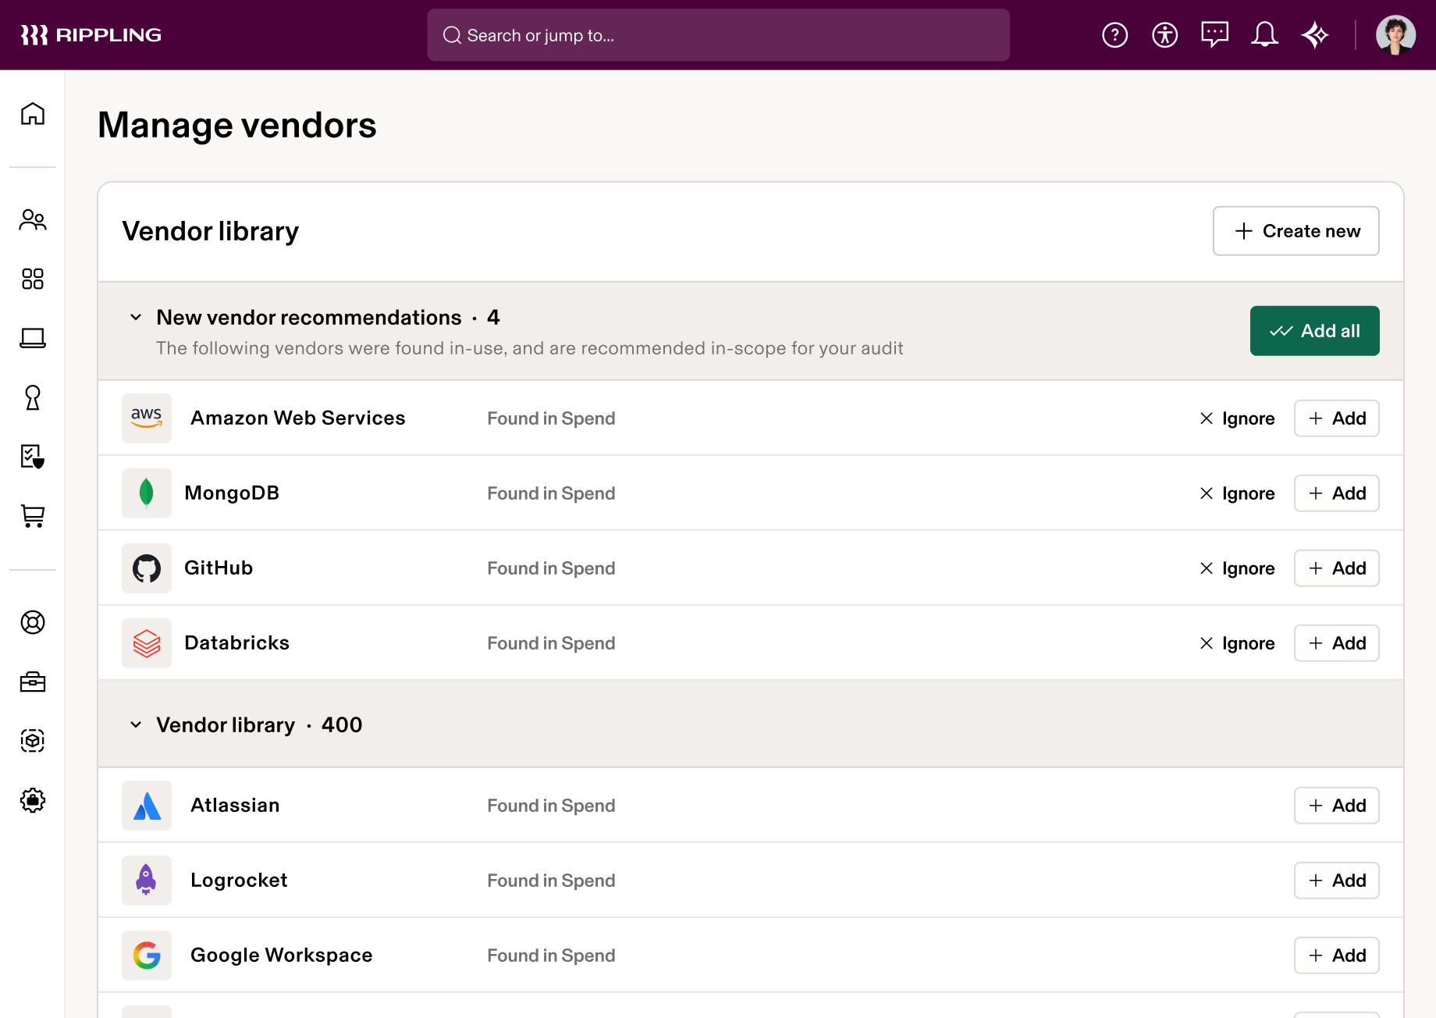The image size is (1436, 1018).
Task: Open settings via the gear icon
Action: click(x=32, y=800)
